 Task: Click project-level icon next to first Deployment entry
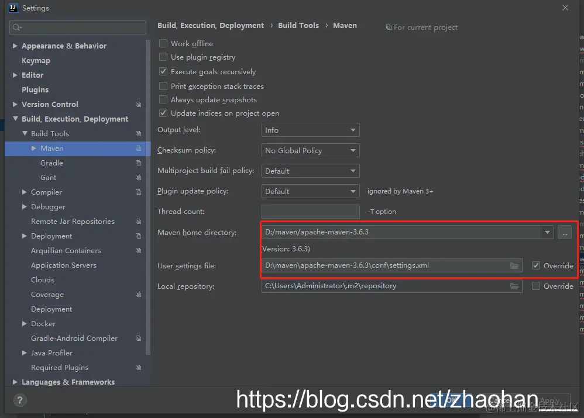pyautogui.click(x=138, y=236)
